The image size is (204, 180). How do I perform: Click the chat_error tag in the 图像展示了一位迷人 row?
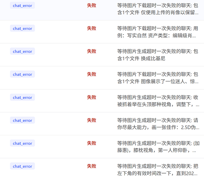(x=22, y=74)
